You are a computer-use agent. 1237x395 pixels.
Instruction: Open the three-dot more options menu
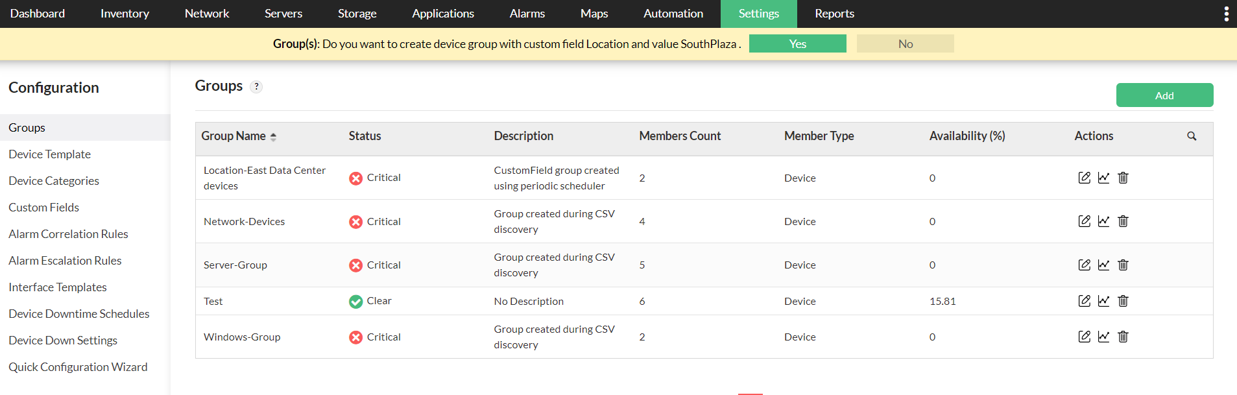1226,14
